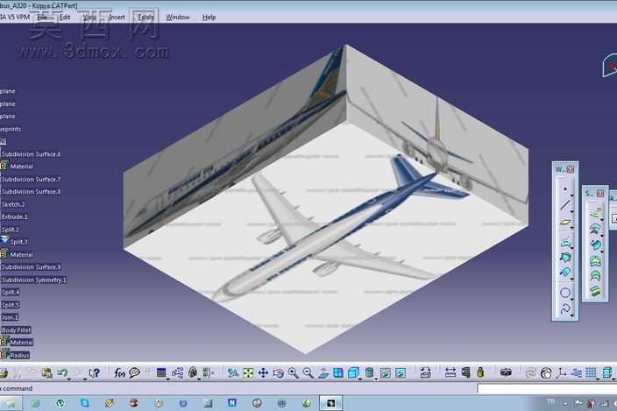Screen dimensions: 617x411
Task: Close the S floating toolbar
Action: coord(600,194)
